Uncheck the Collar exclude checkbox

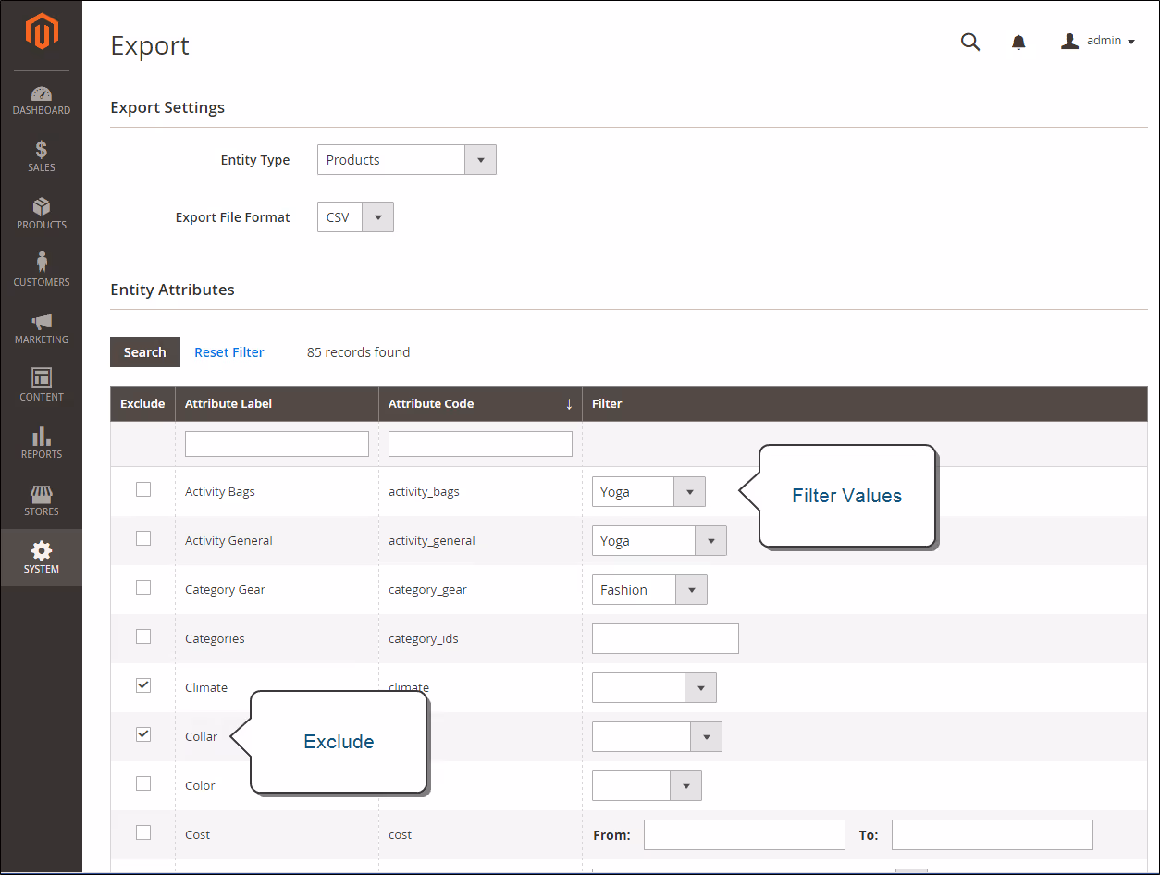pyautogui.click(x=142, y=733)
